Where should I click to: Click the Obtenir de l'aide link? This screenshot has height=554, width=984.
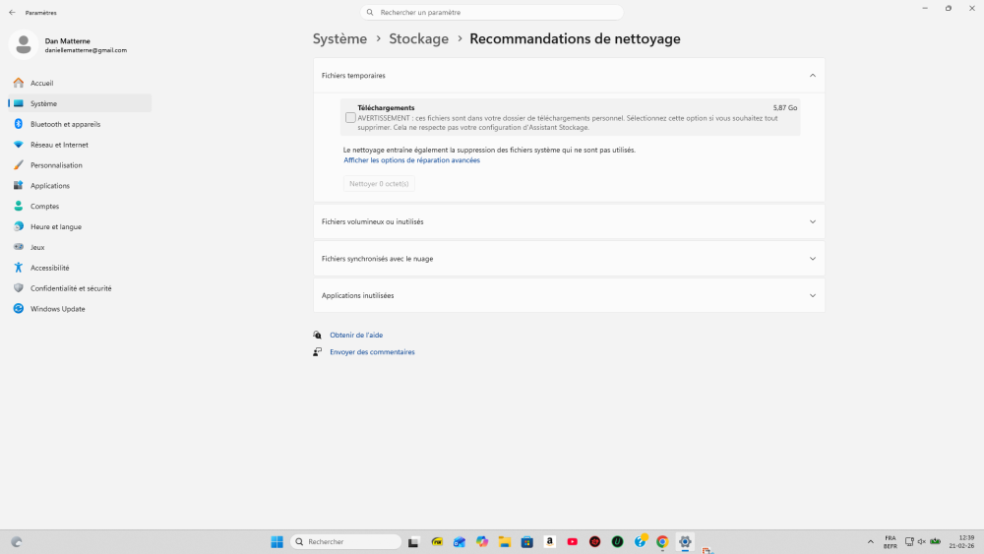356,336
